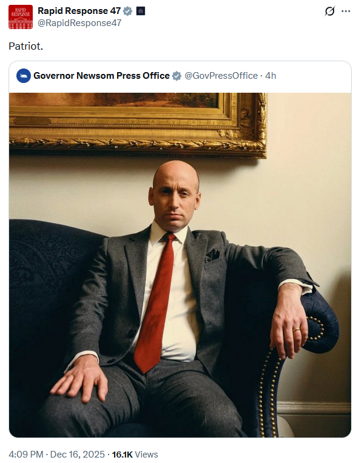
Task: Click the Grok slashed-circle icon
Action: coord(330,12)
